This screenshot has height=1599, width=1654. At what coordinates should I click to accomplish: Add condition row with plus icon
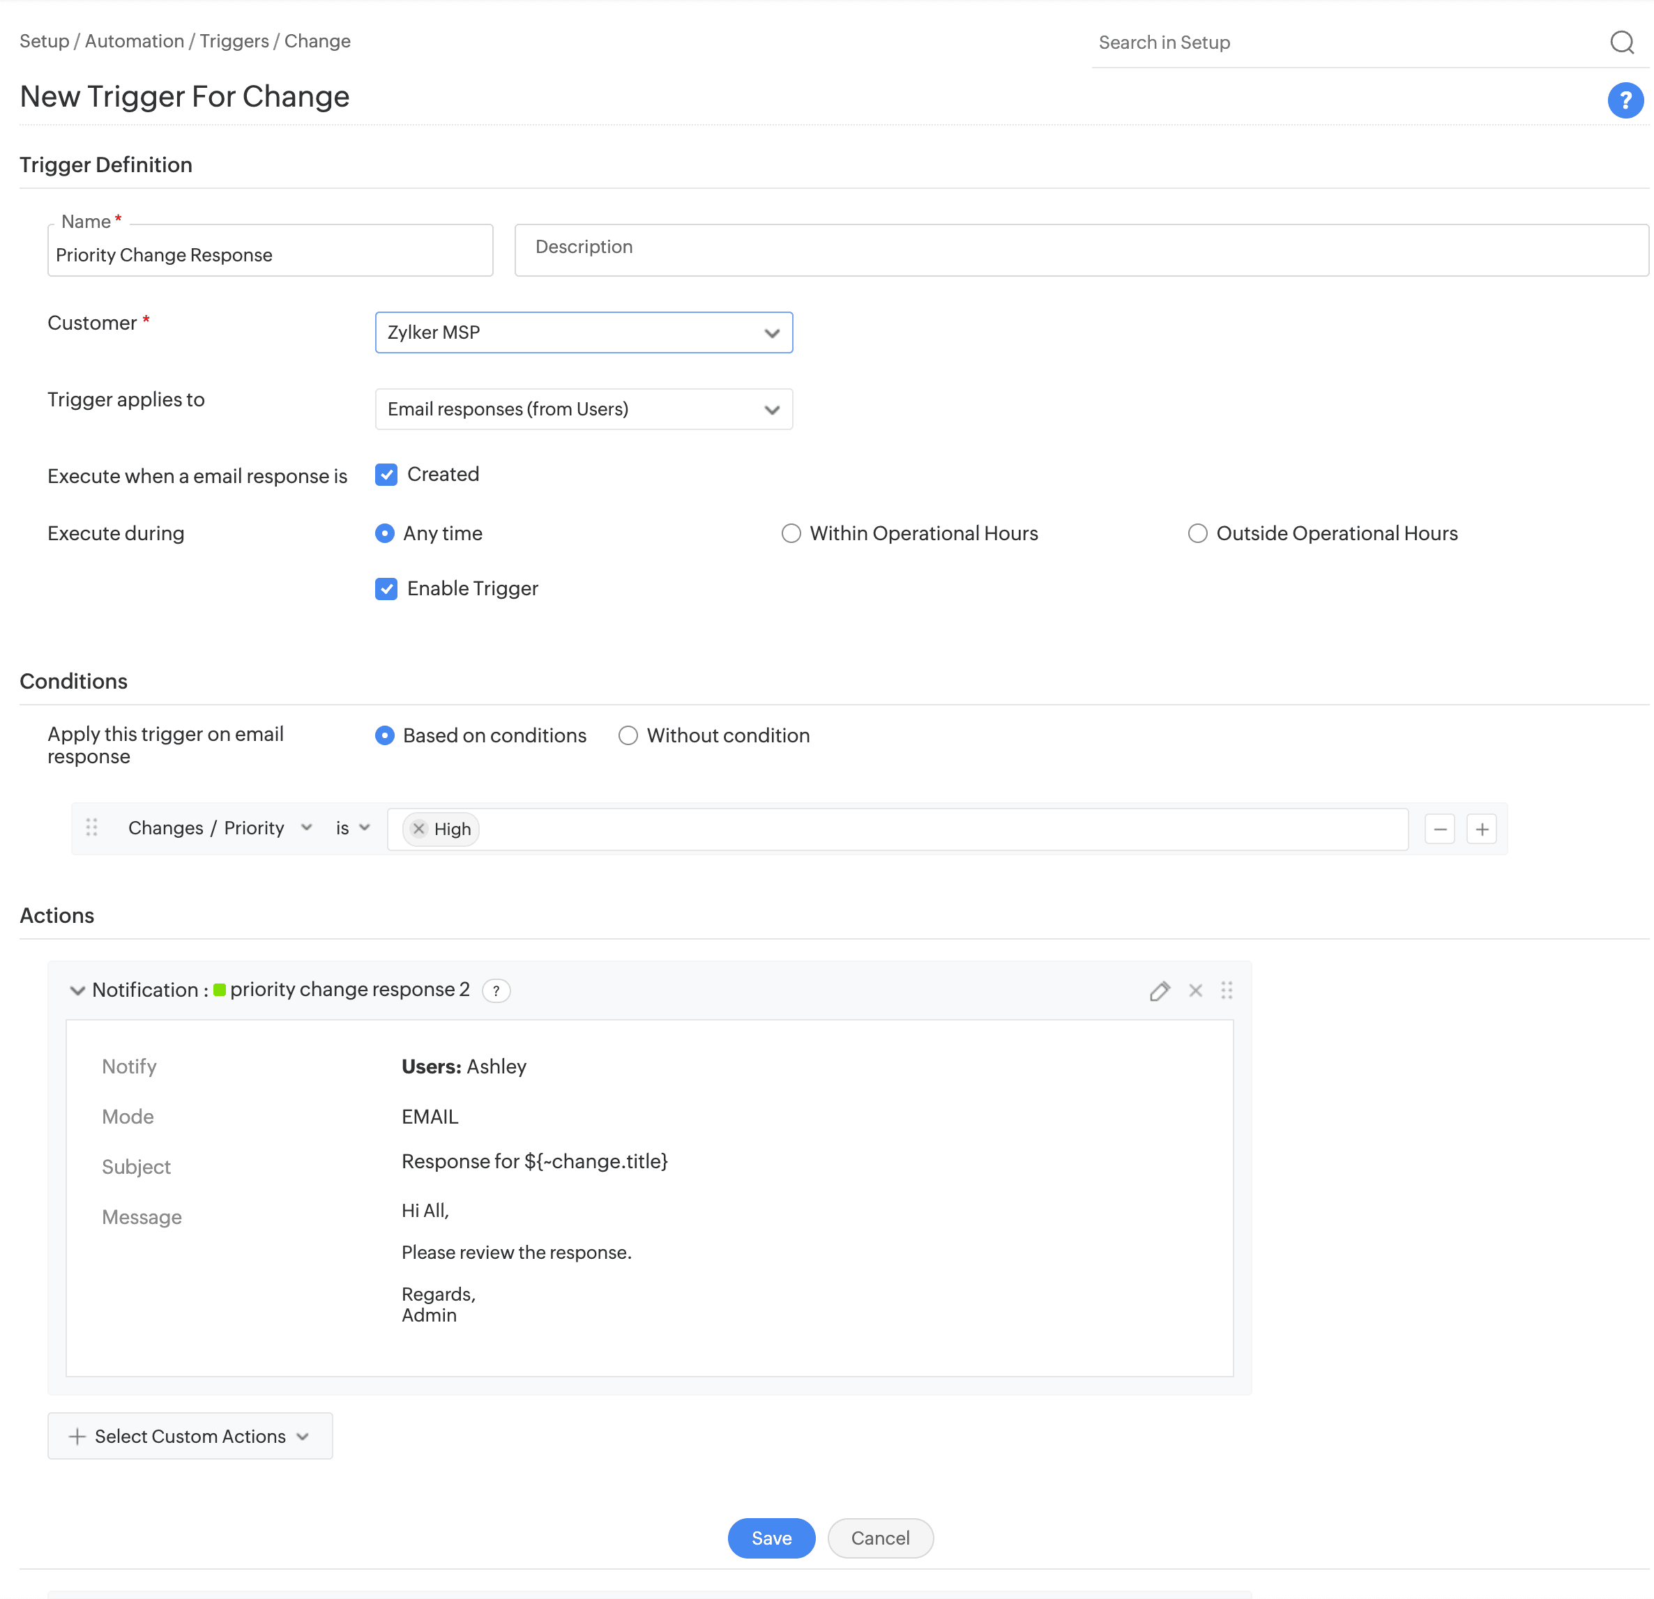(x=1481, y=829)
